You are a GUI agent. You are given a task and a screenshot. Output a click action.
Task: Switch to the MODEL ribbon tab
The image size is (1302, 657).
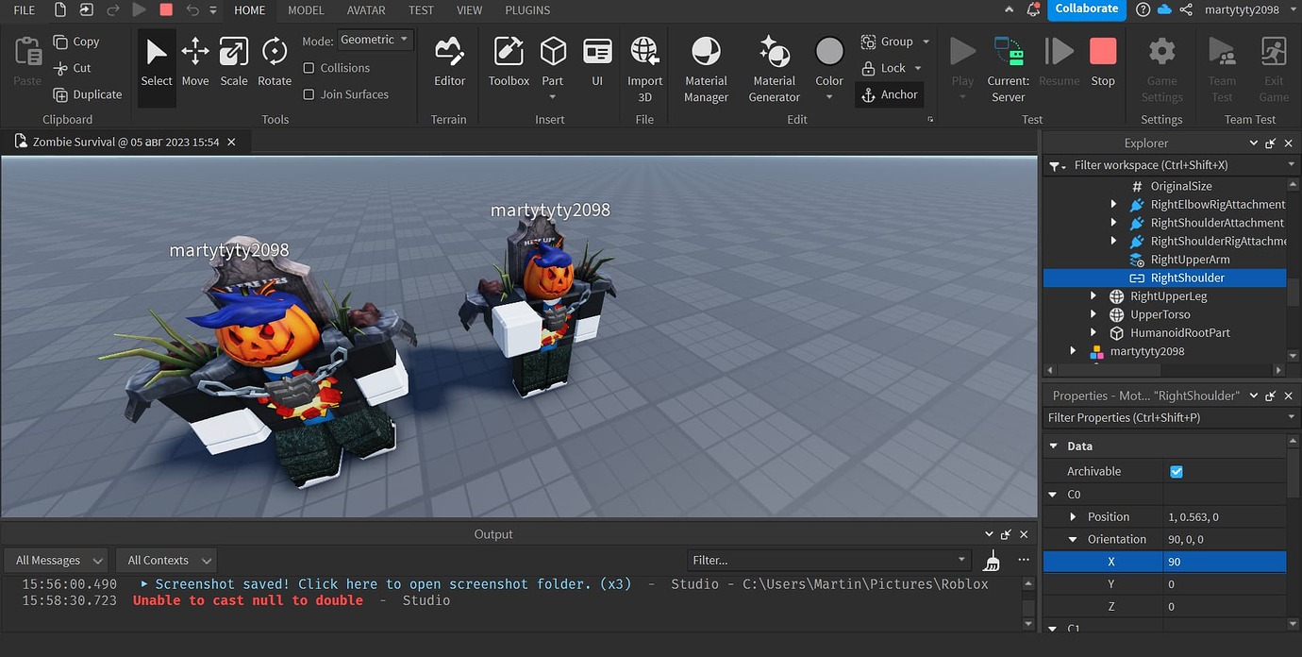(x=305, y=10)
